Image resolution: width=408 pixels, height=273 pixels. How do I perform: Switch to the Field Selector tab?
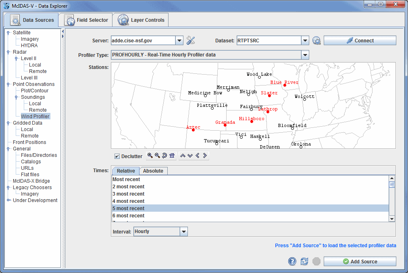point(86,20)
